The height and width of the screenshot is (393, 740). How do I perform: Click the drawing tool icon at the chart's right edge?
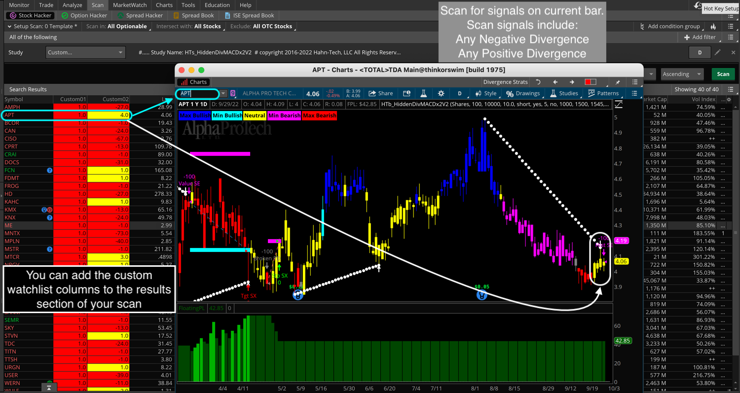click(x=618, y=105)
